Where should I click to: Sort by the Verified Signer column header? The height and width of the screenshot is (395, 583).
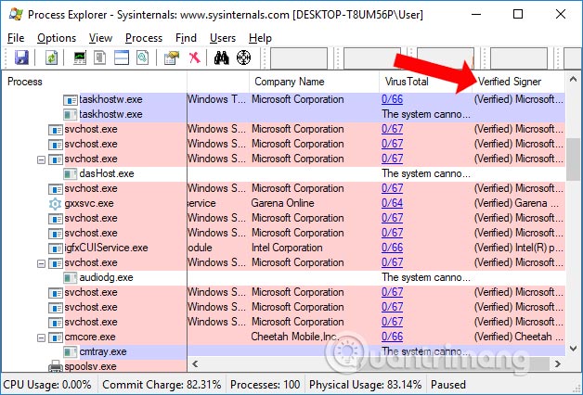coord(519,82)
